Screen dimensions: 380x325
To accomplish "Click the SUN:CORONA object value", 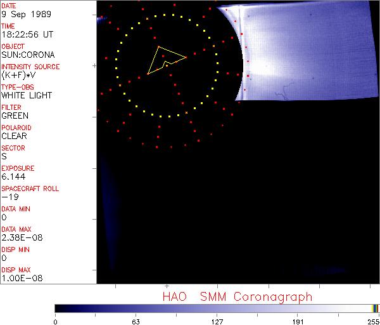I will pos(26,55).
